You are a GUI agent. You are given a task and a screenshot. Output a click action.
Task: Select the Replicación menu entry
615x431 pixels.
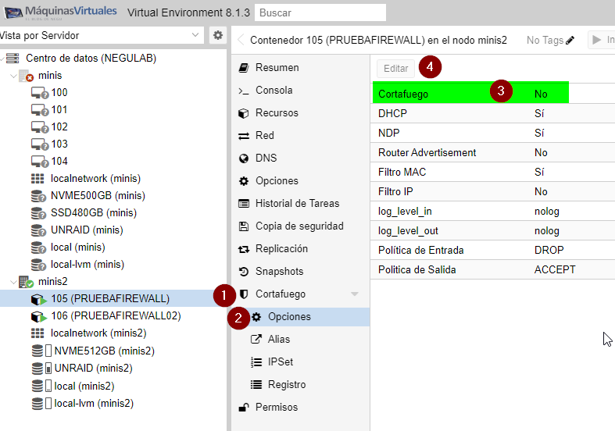tap(281, 249)
